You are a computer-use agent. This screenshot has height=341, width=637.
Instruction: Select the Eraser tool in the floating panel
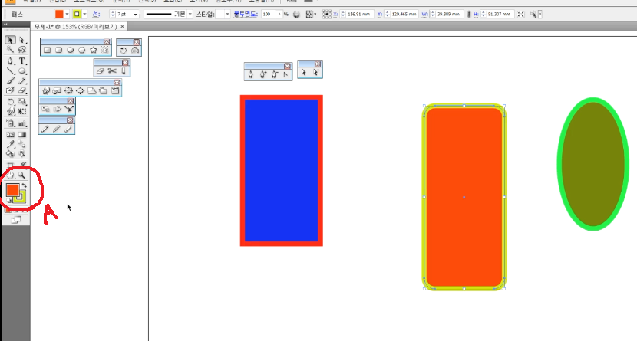point(101,71)
